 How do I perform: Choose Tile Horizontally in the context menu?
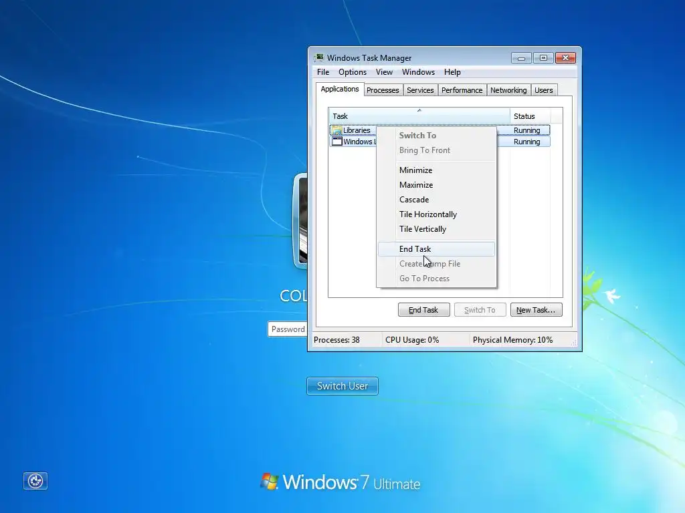pyautogui.click(x=436, y=214)
